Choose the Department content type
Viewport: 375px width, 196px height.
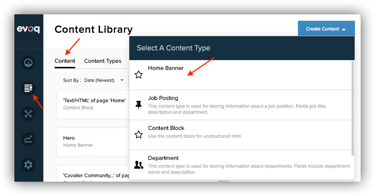coord(163,158)
